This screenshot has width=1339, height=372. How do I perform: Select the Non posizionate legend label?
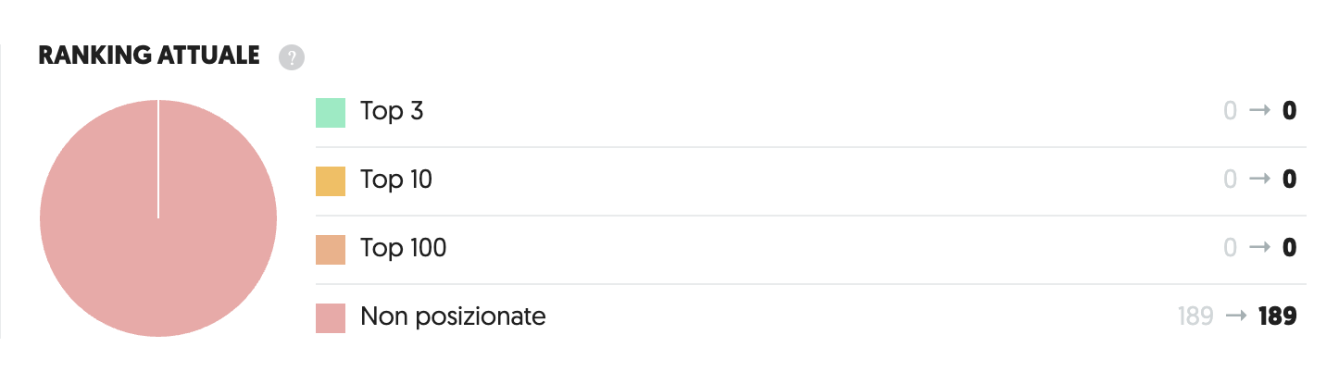coord(453,317)
